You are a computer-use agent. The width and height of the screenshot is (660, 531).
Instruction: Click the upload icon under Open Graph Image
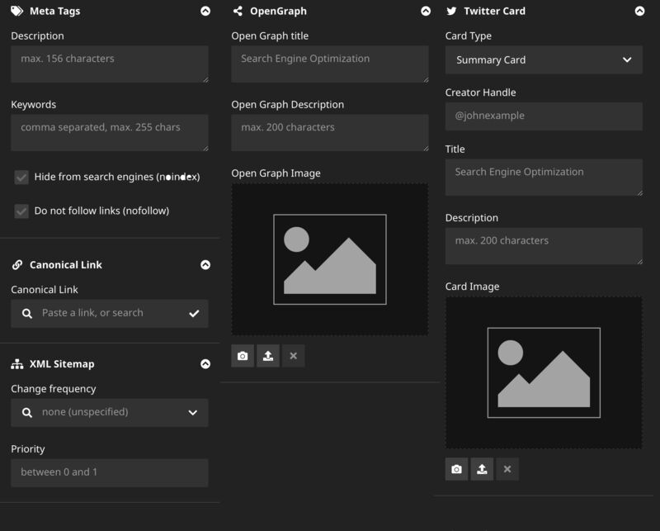click(268, 356)
